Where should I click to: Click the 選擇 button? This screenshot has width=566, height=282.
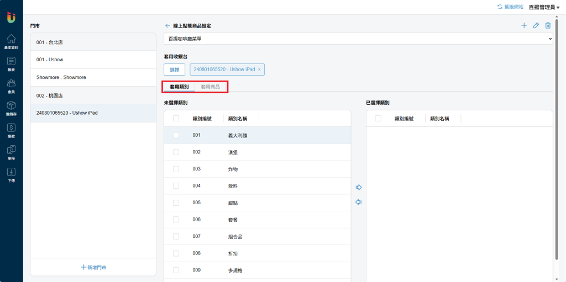(x=174, y=70)
